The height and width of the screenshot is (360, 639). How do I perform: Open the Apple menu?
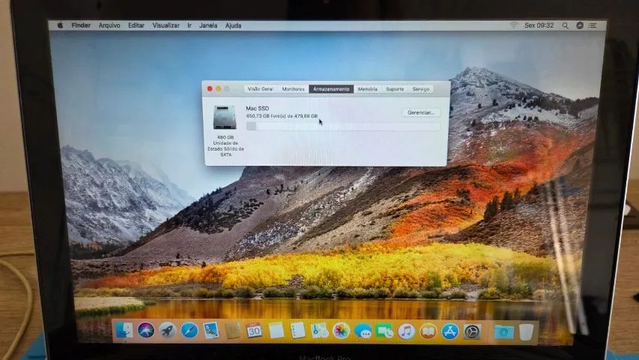61,25
